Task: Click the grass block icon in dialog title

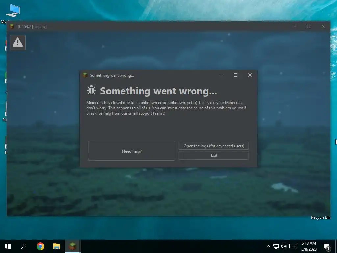Action: coord(85,75)
